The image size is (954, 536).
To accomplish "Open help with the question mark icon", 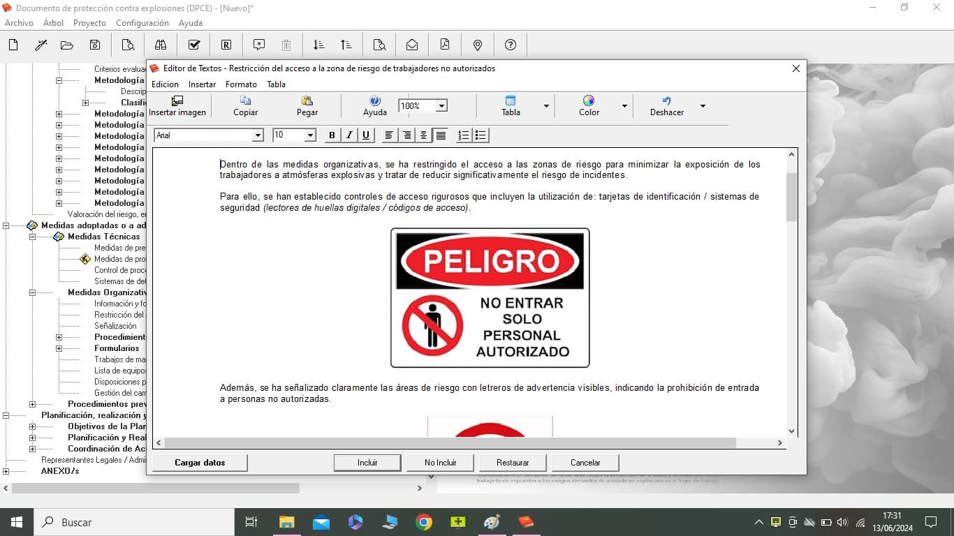I will click(x=511, y=45).
